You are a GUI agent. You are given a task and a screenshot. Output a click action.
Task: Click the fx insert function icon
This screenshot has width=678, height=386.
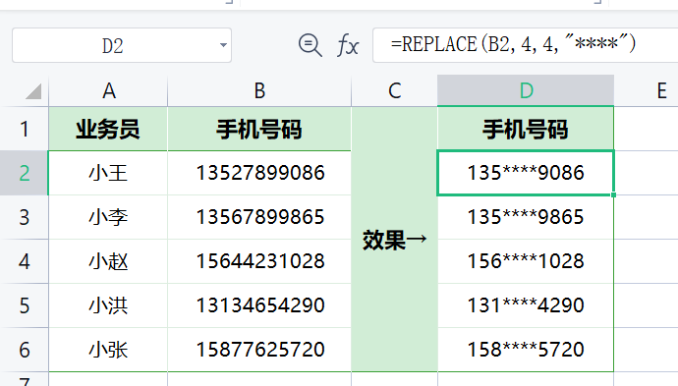click(348, 45)
